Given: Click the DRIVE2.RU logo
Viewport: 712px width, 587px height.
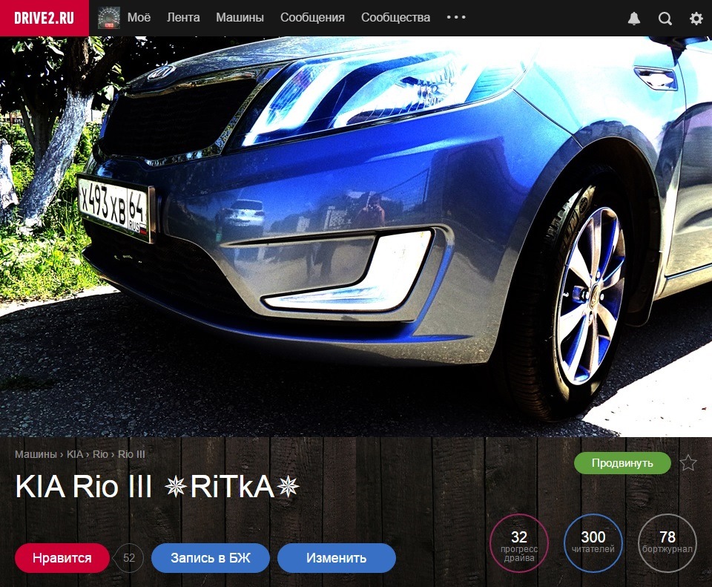Looking at the screenshot, I should [x=44, y=18].
